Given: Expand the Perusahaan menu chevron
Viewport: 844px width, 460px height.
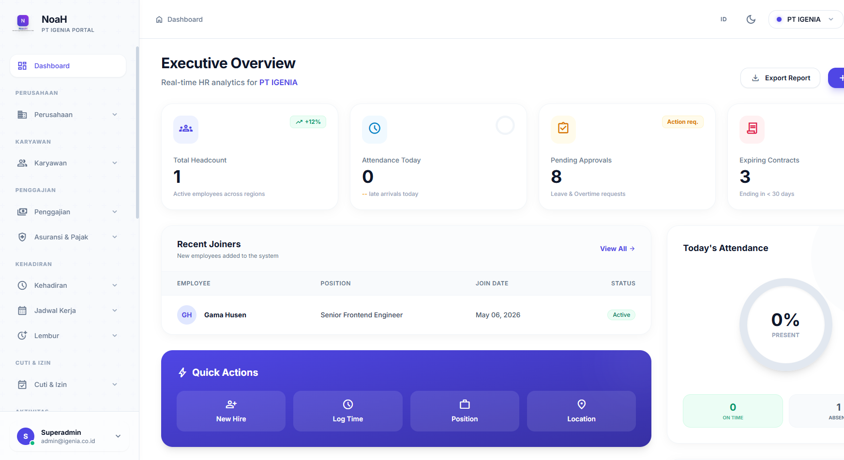Looking at the screenshot, I should (x=115, y=115).
